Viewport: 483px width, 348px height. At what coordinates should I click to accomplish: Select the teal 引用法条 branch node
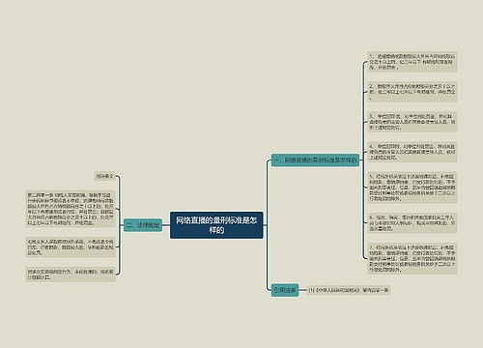pyautogui.click(x=285, y=290)
